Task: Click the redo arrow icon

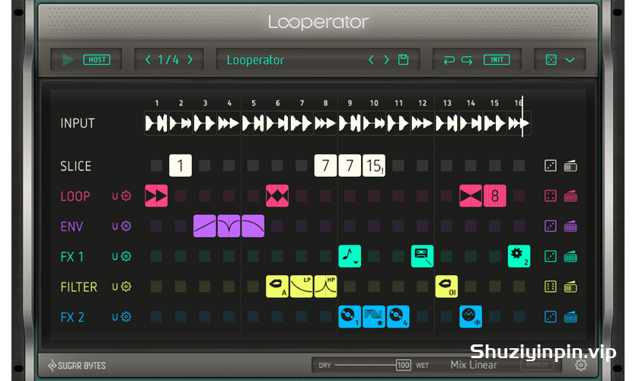Action: tap(467, 60)
